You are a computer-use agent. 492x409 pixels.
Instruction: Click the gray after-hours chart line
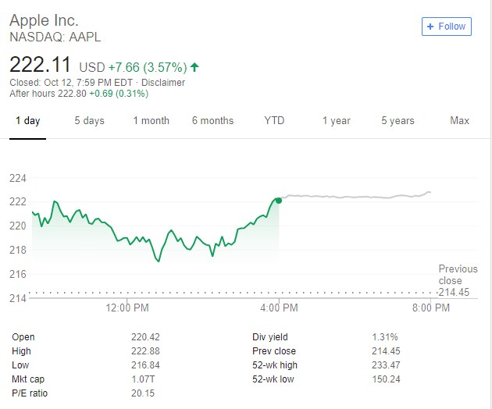click(x=351, y=197)
